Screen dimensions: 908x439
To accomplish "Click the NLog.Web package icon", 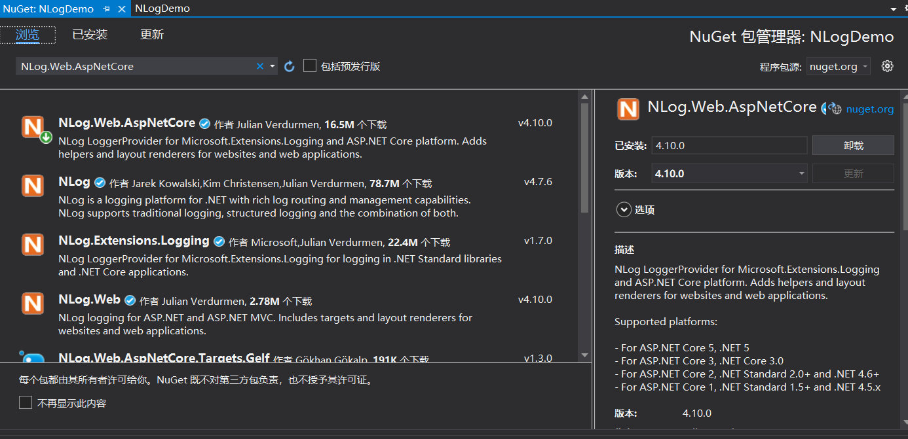I will (33, 304).
